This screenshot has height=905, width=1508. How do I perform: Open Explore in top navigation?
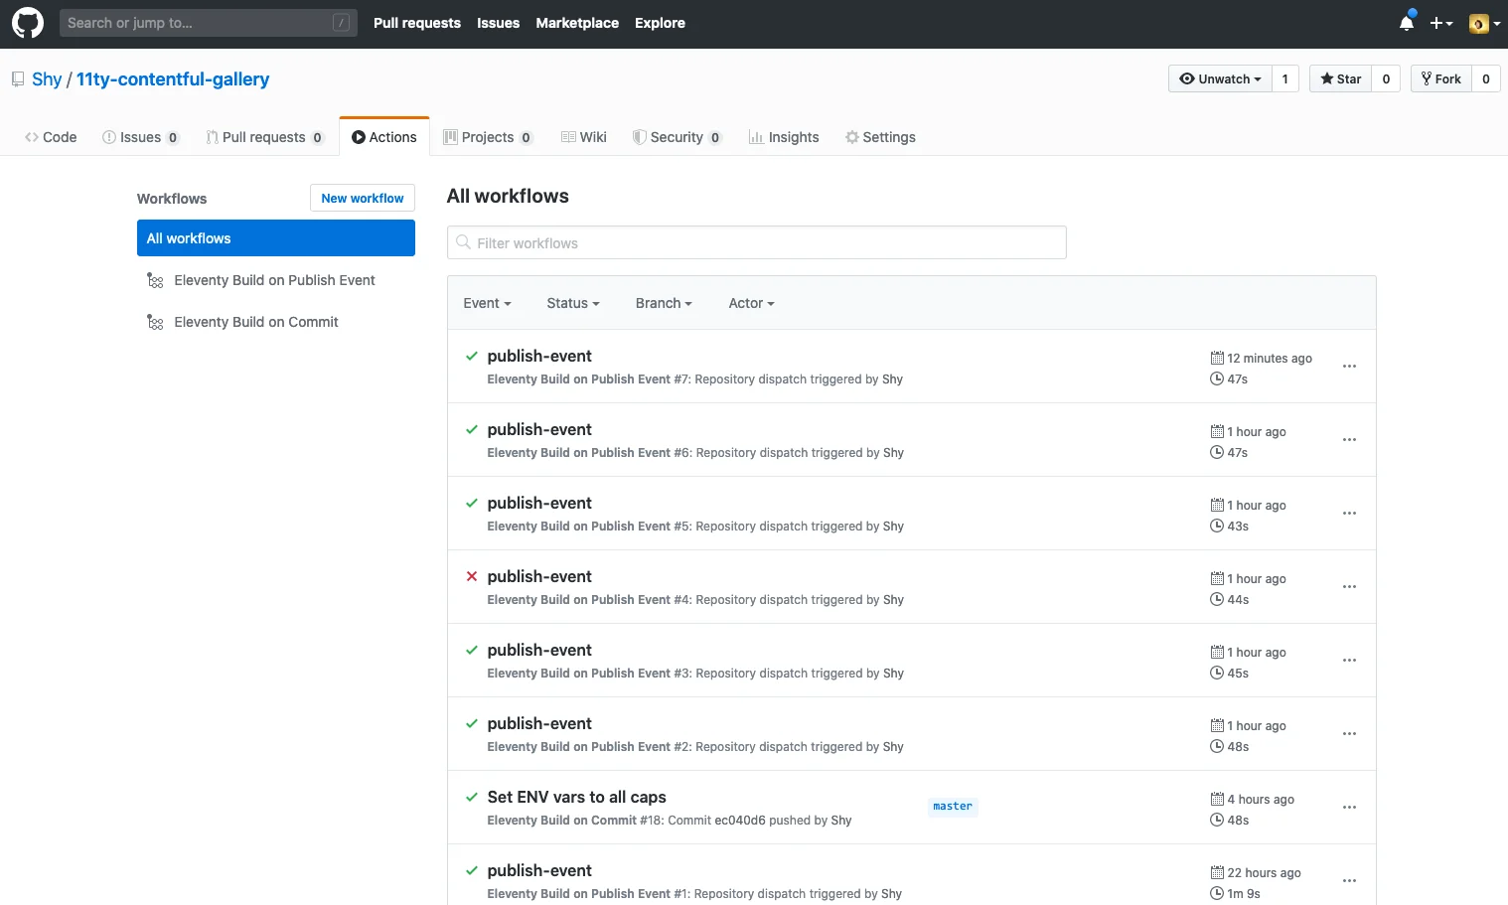(x=660, y=23)
